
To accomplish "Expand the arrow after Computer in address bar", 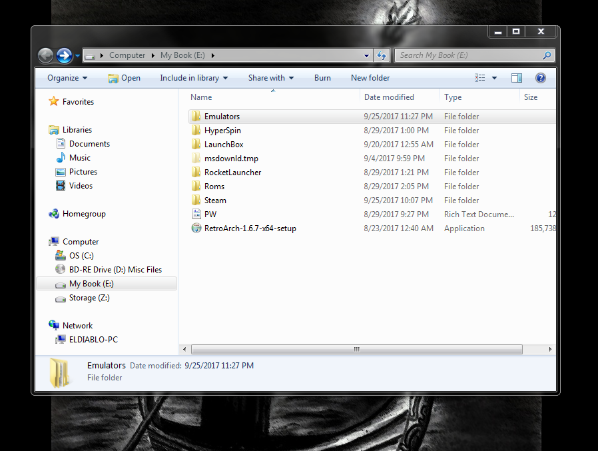I will click(x=152, y=56).
